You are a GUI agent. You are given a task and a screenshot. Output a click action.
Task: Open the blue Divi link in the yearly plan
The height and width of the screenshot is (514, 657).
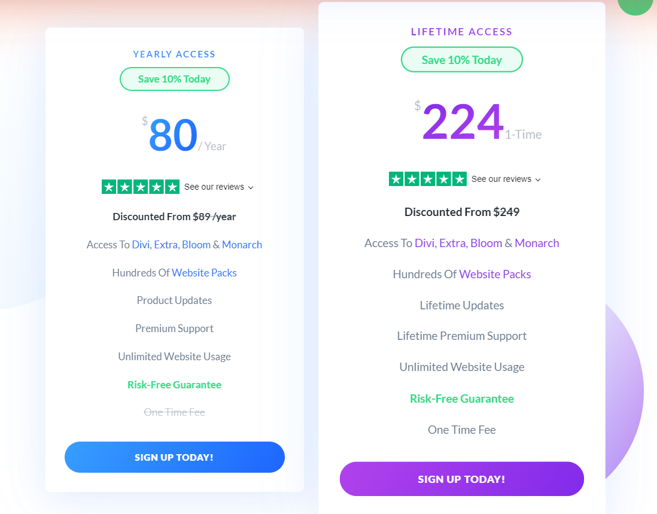141,245
